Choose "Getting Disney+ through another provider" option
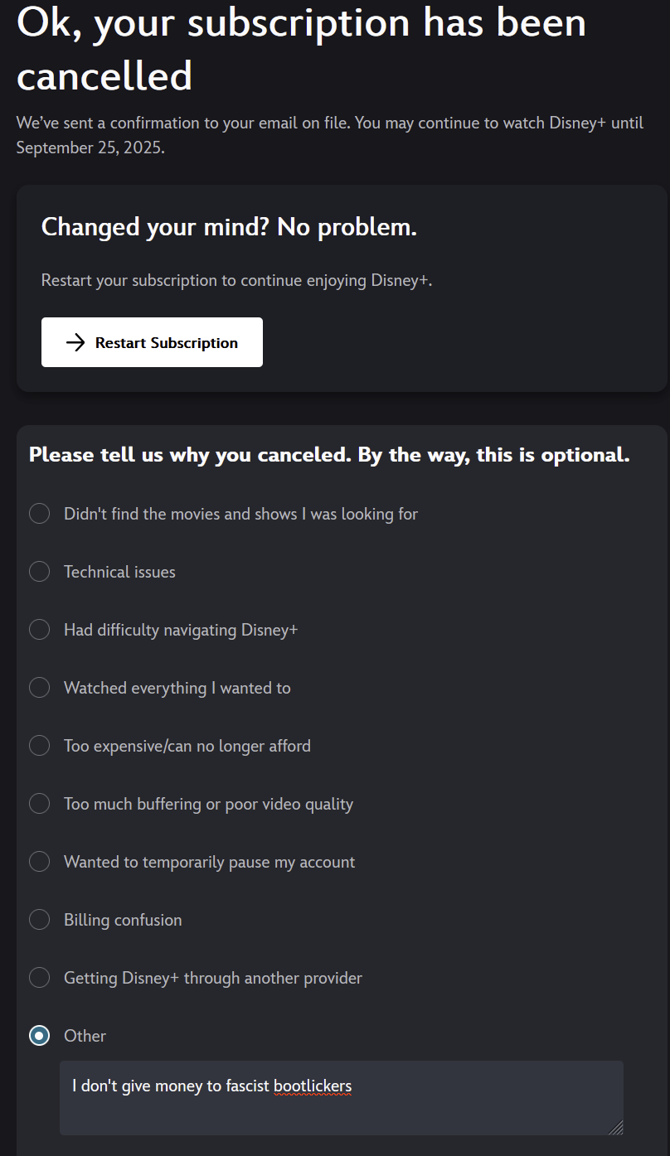 40,978
